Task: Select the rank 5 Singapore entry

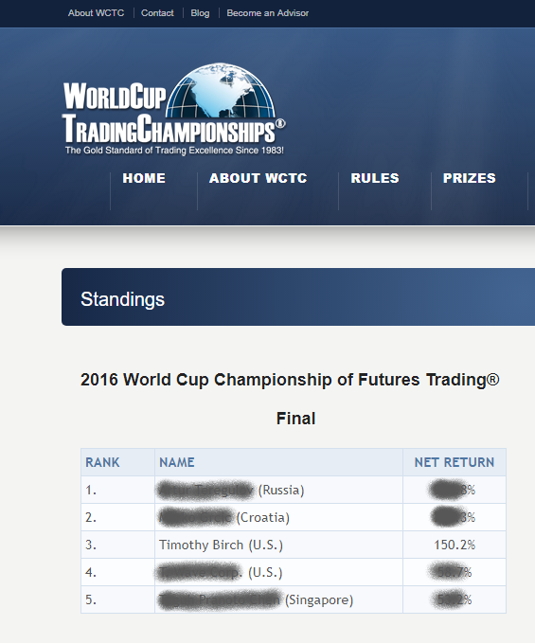Action: [x=294, y=600]
